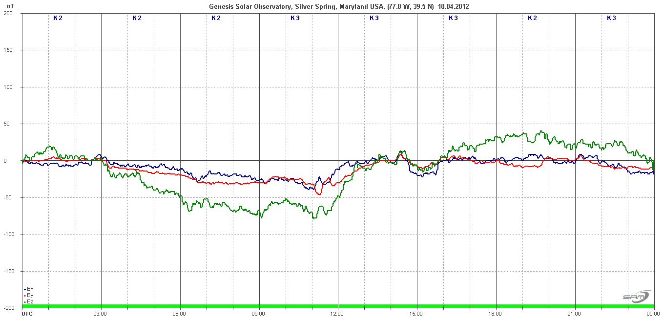664x321 pixels.
Task: Select the green Bz legend marker
Action: [x=25, y=302]
